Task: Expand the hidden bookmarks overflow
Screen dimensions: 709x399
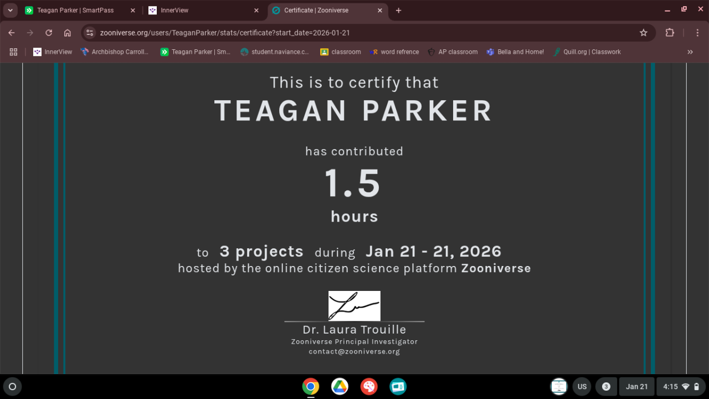Action: pyautogui.click(x=690, y=52)
